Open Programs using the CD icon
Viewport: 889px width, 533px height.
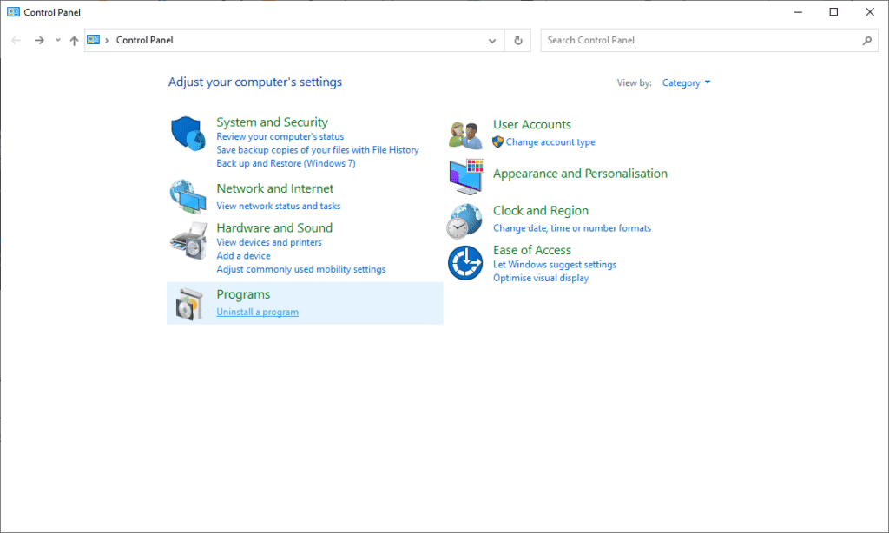(x=188, y=303)
